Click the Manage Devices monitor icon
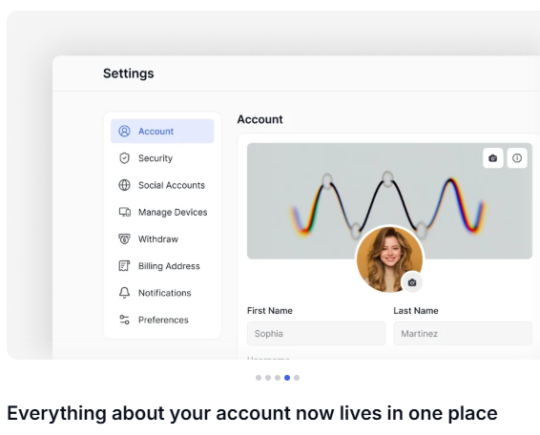The width and height of the screenshot is (540, 435). click(x=125, y=212)
